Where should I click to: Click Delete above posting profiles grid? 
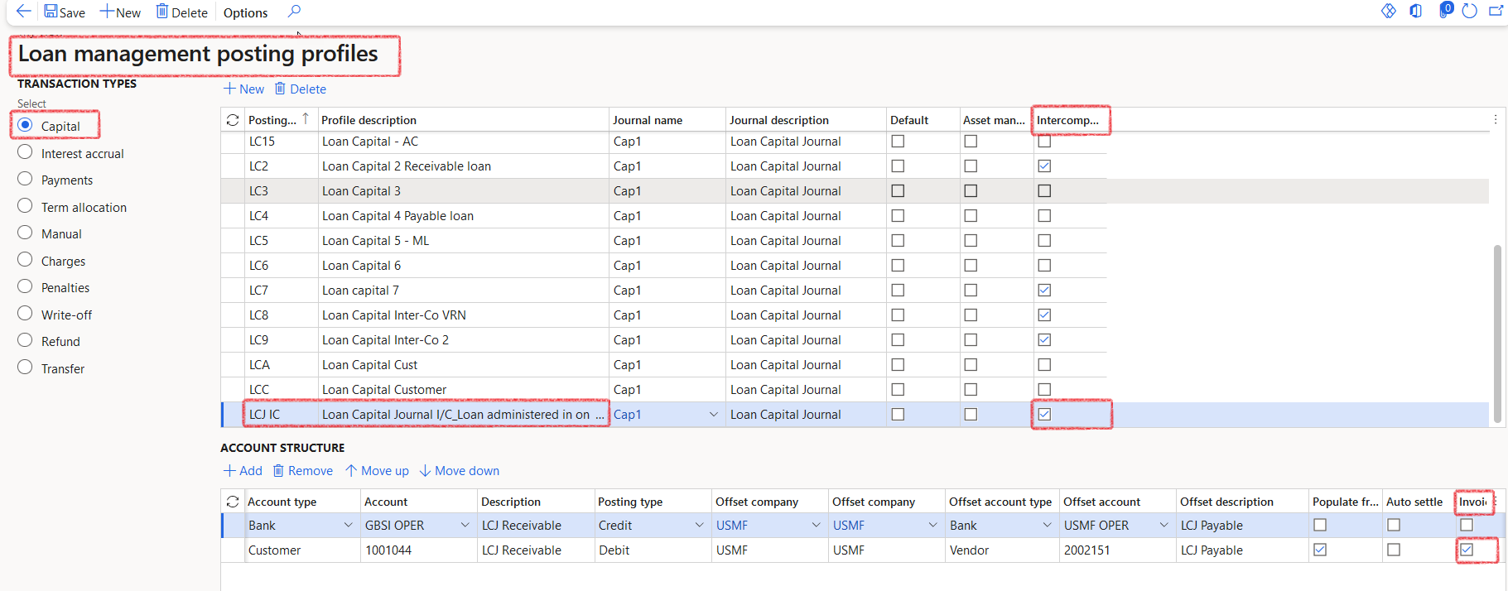click(301, 89)
